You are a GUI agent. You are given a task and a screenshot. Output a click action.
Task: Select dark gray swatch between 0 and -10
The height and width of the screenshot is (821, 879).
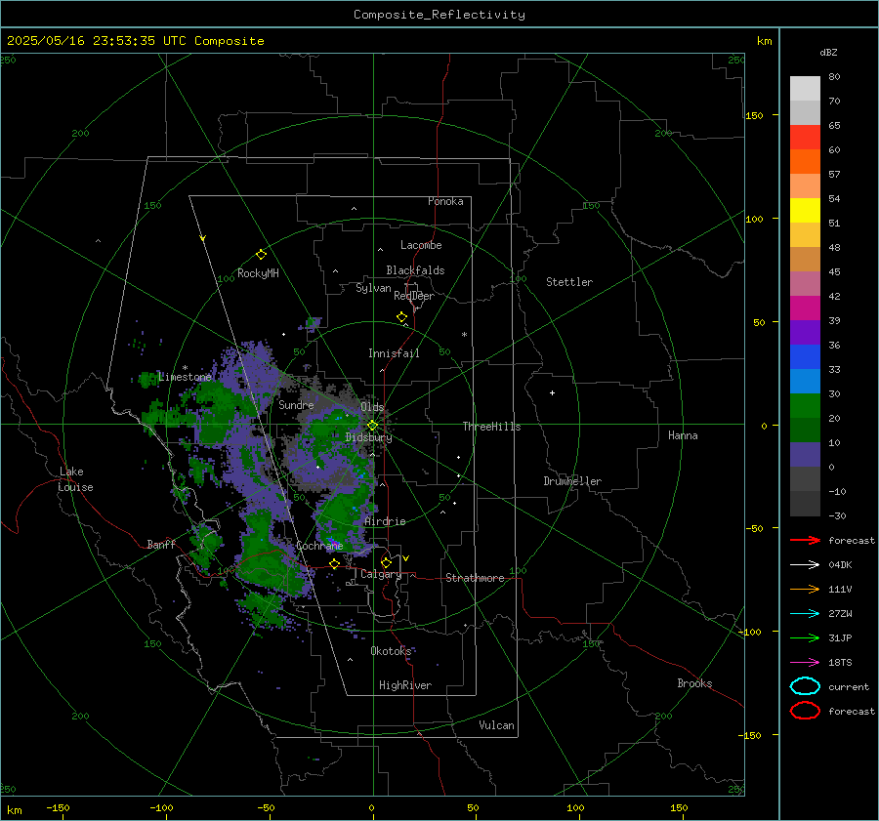pos(805,478)
